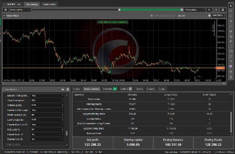Open the Equity tab

point(77,89)
